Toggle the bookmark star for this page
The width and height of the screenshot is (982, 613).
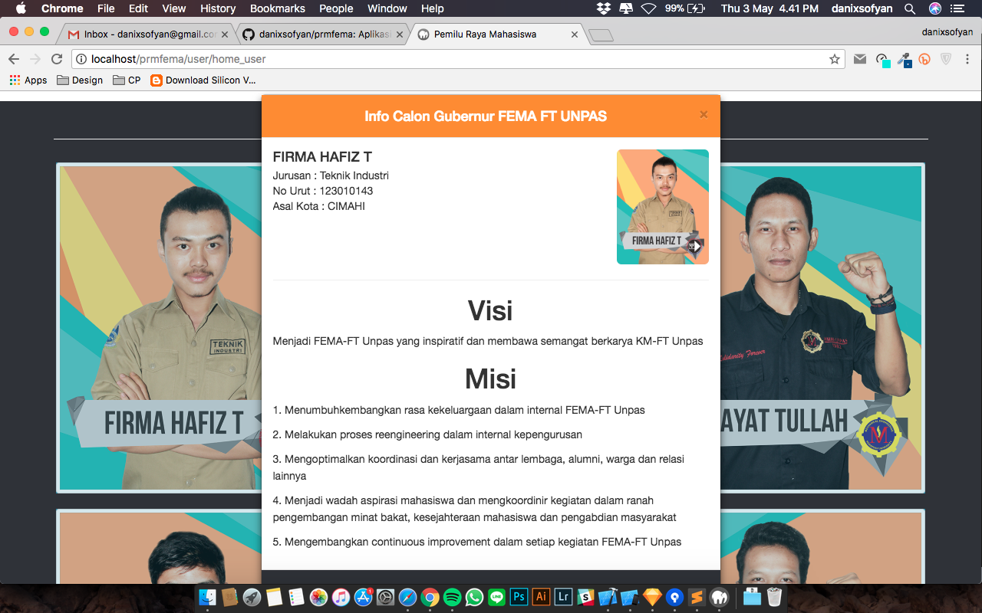click(x=834, y=58)
